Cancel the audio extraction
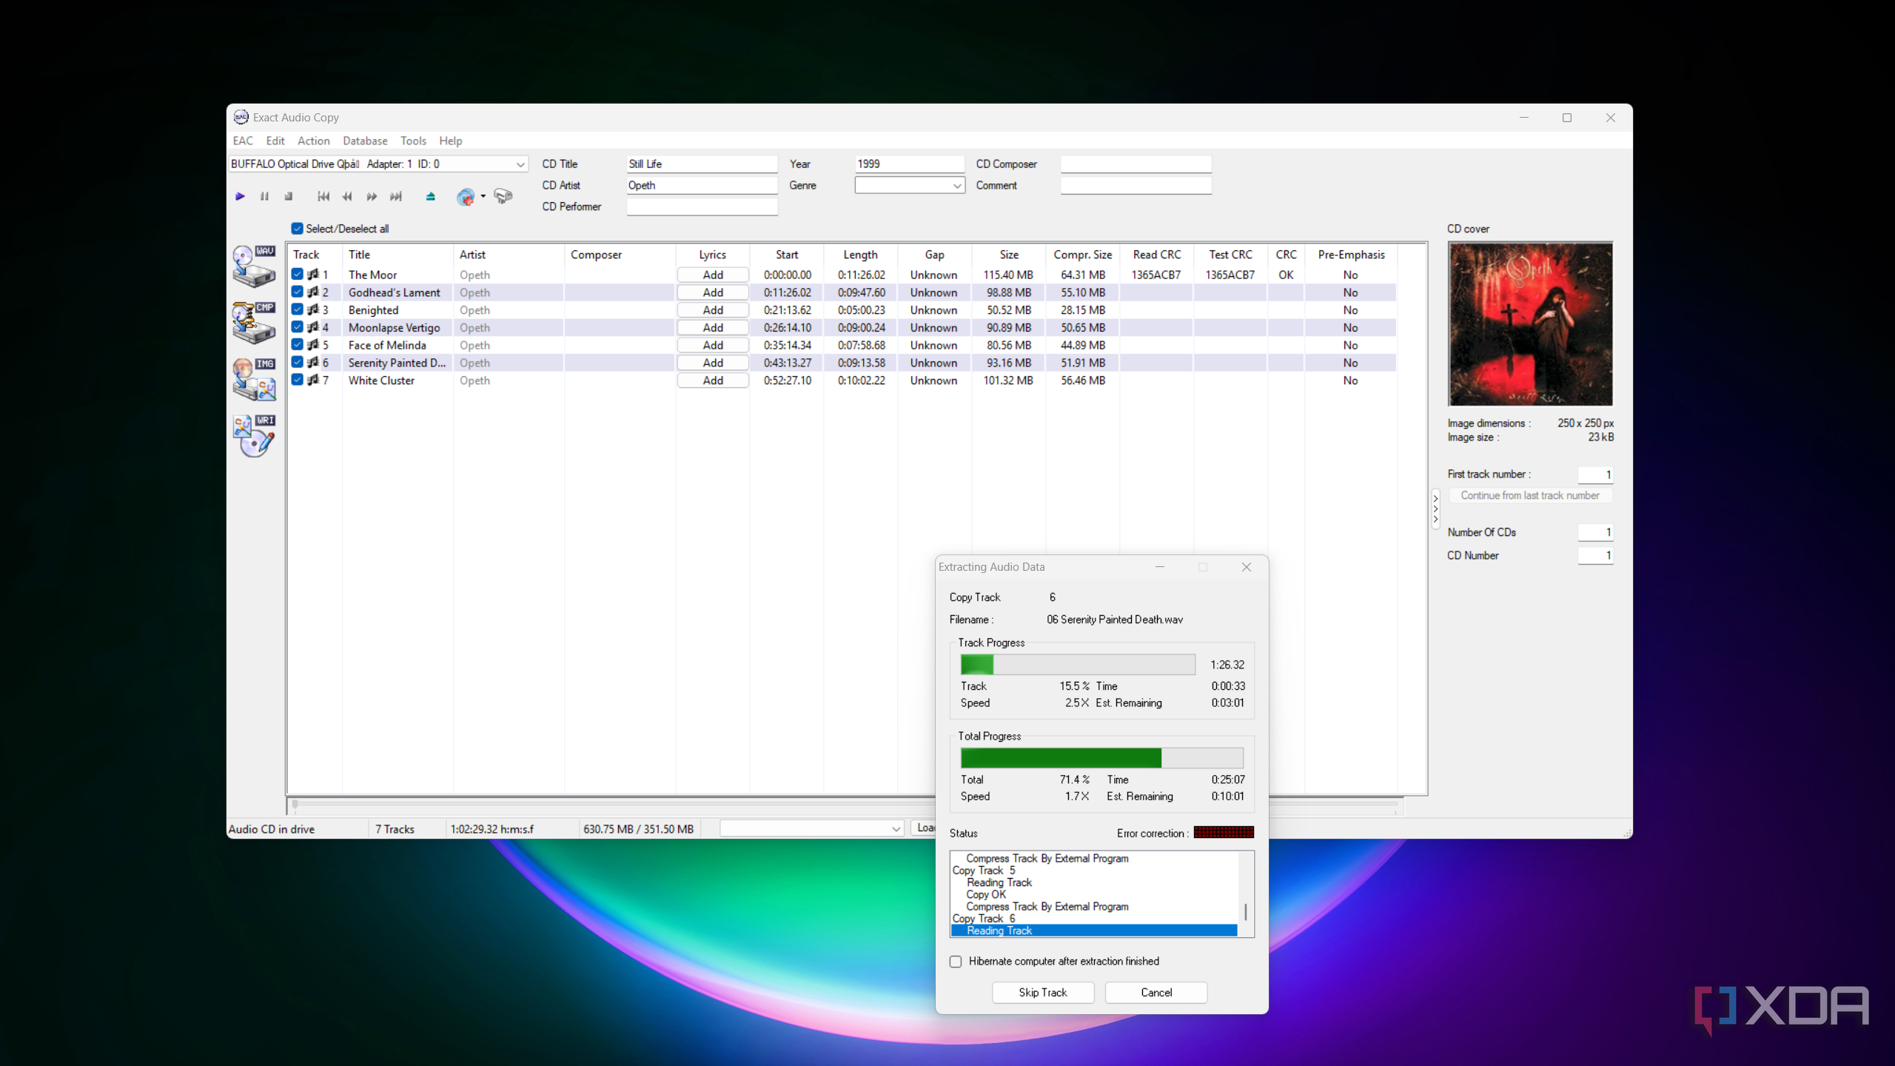 coord(1156,993)
